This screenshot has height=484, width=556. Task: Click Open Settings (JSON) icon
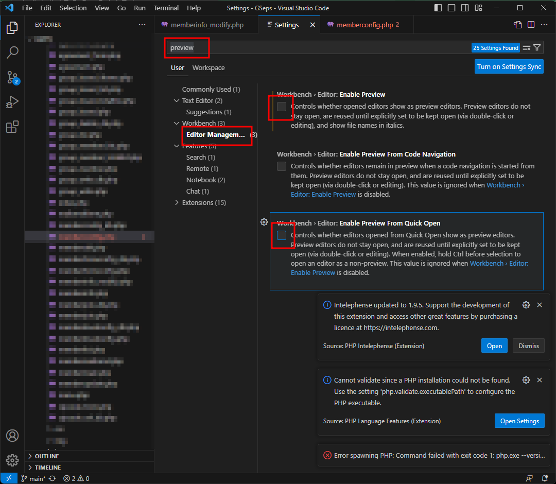click(518, 25)
